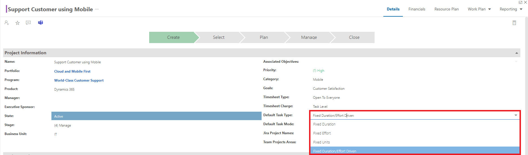Select the Manage stage in process flow
The image size is (528, 155).
309,37
